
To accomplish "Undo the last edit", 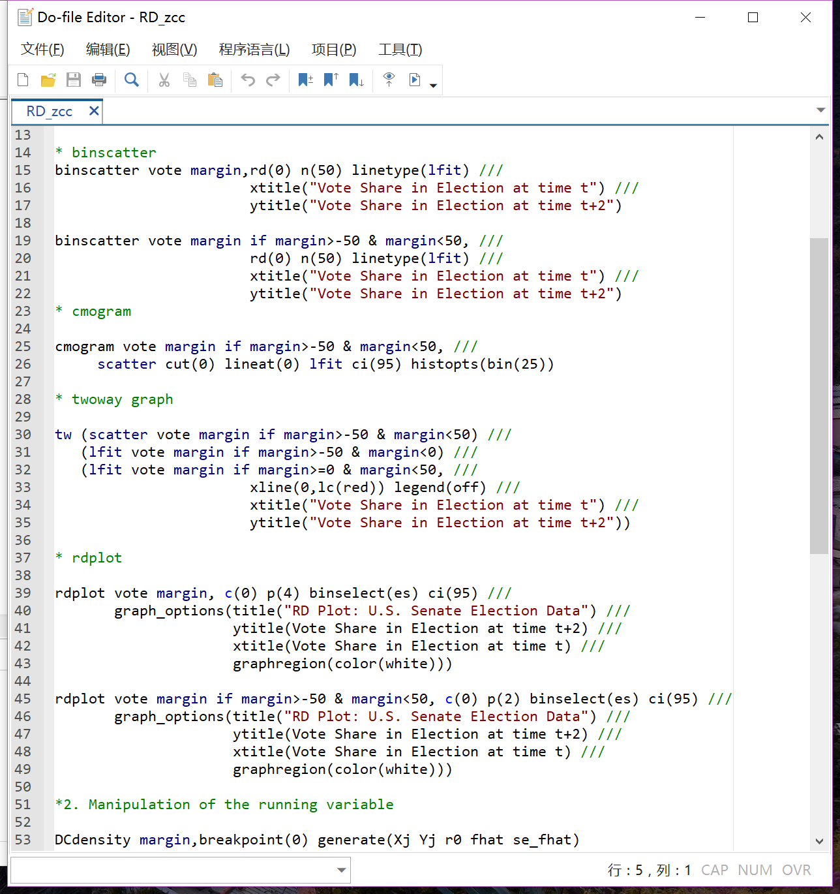I will coord(248,80).
